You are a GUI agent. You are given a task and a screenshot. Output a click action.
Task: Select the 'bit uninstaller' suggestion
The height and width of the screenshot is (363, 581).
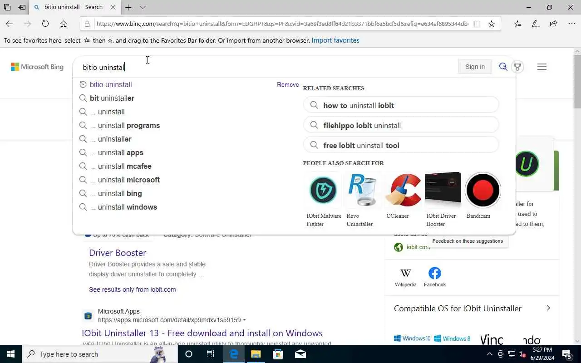[x=112, y=98]
